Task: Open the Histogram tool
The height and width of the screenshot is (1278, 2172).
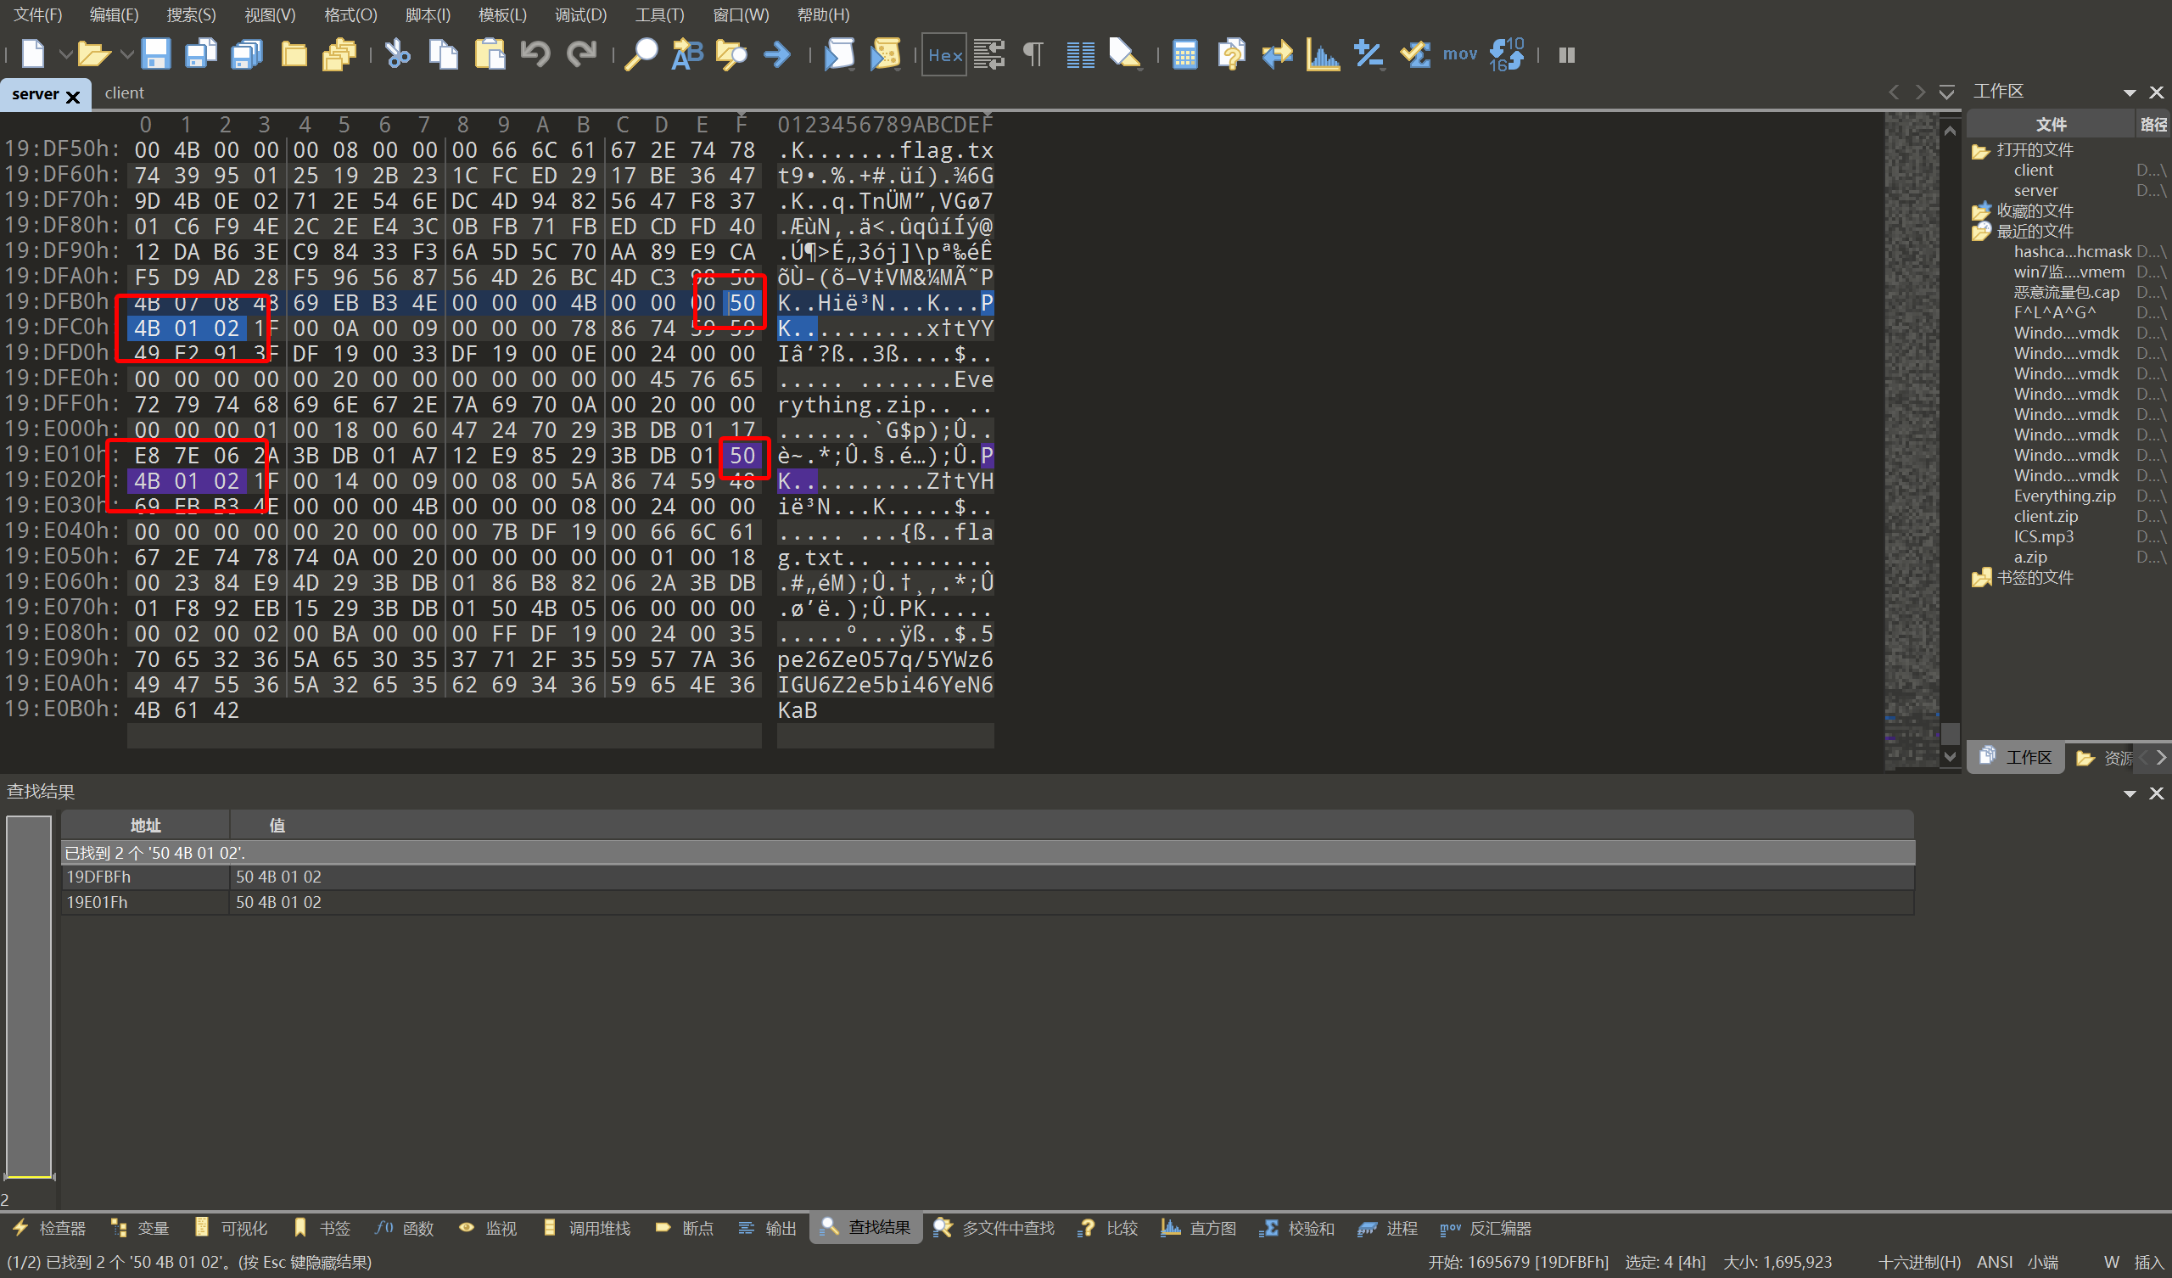Action: coord(1322,54)
